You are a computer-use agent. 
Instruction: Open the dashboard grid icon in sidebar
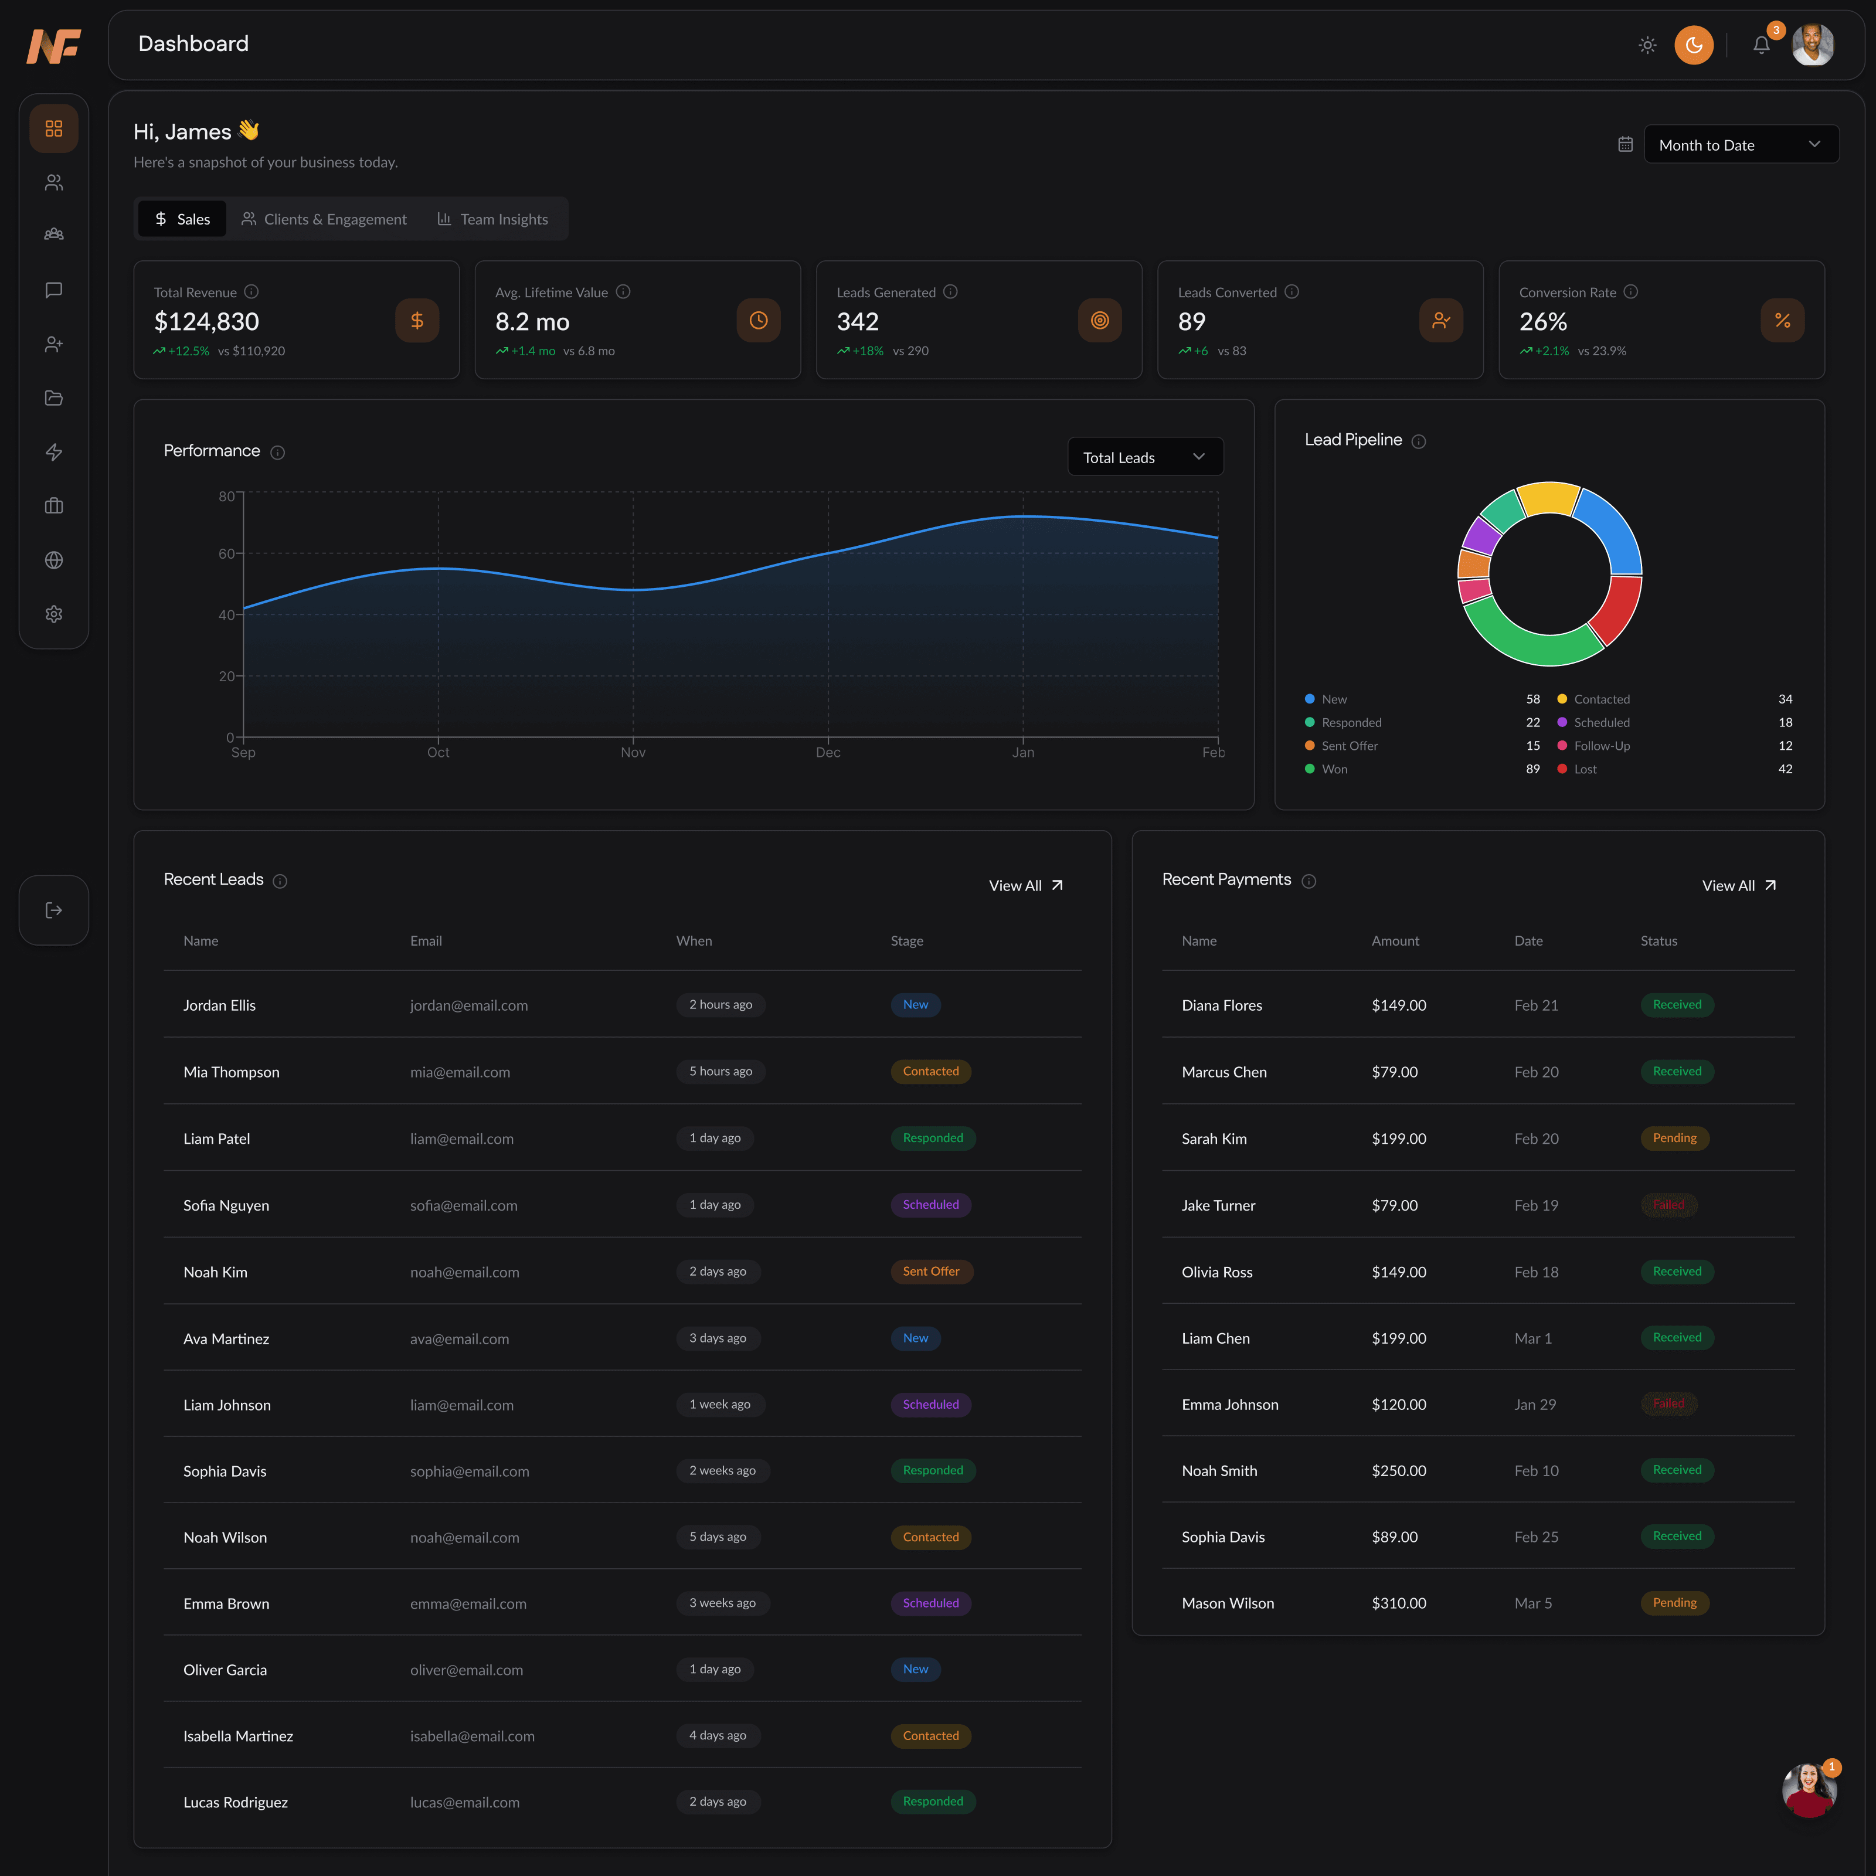(53, 128)
